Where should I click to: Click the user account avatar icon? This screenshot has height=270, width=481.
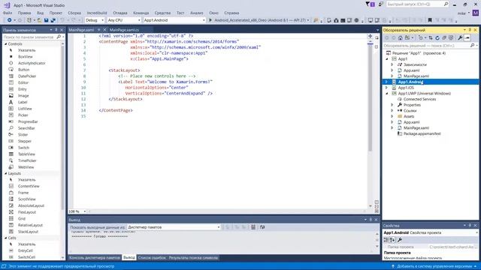475,13
